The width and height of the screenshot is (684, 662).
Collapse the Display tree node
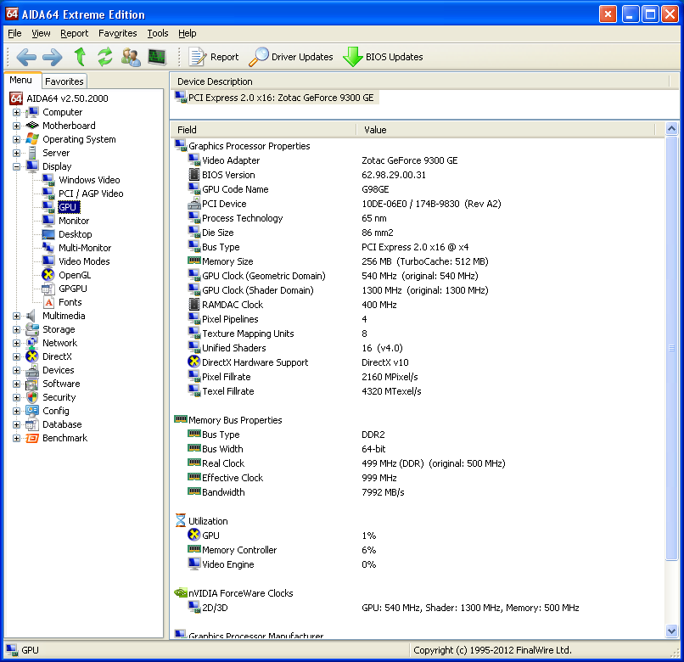coord(16,166)
